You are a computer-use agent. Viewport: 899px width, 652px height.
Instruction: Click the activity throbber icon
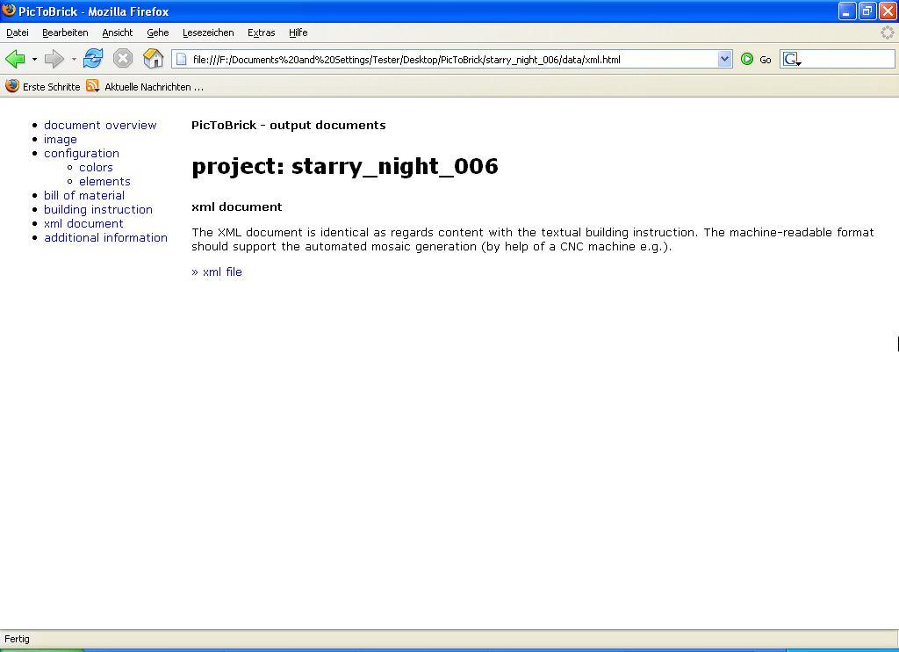[x=887, y=33]
